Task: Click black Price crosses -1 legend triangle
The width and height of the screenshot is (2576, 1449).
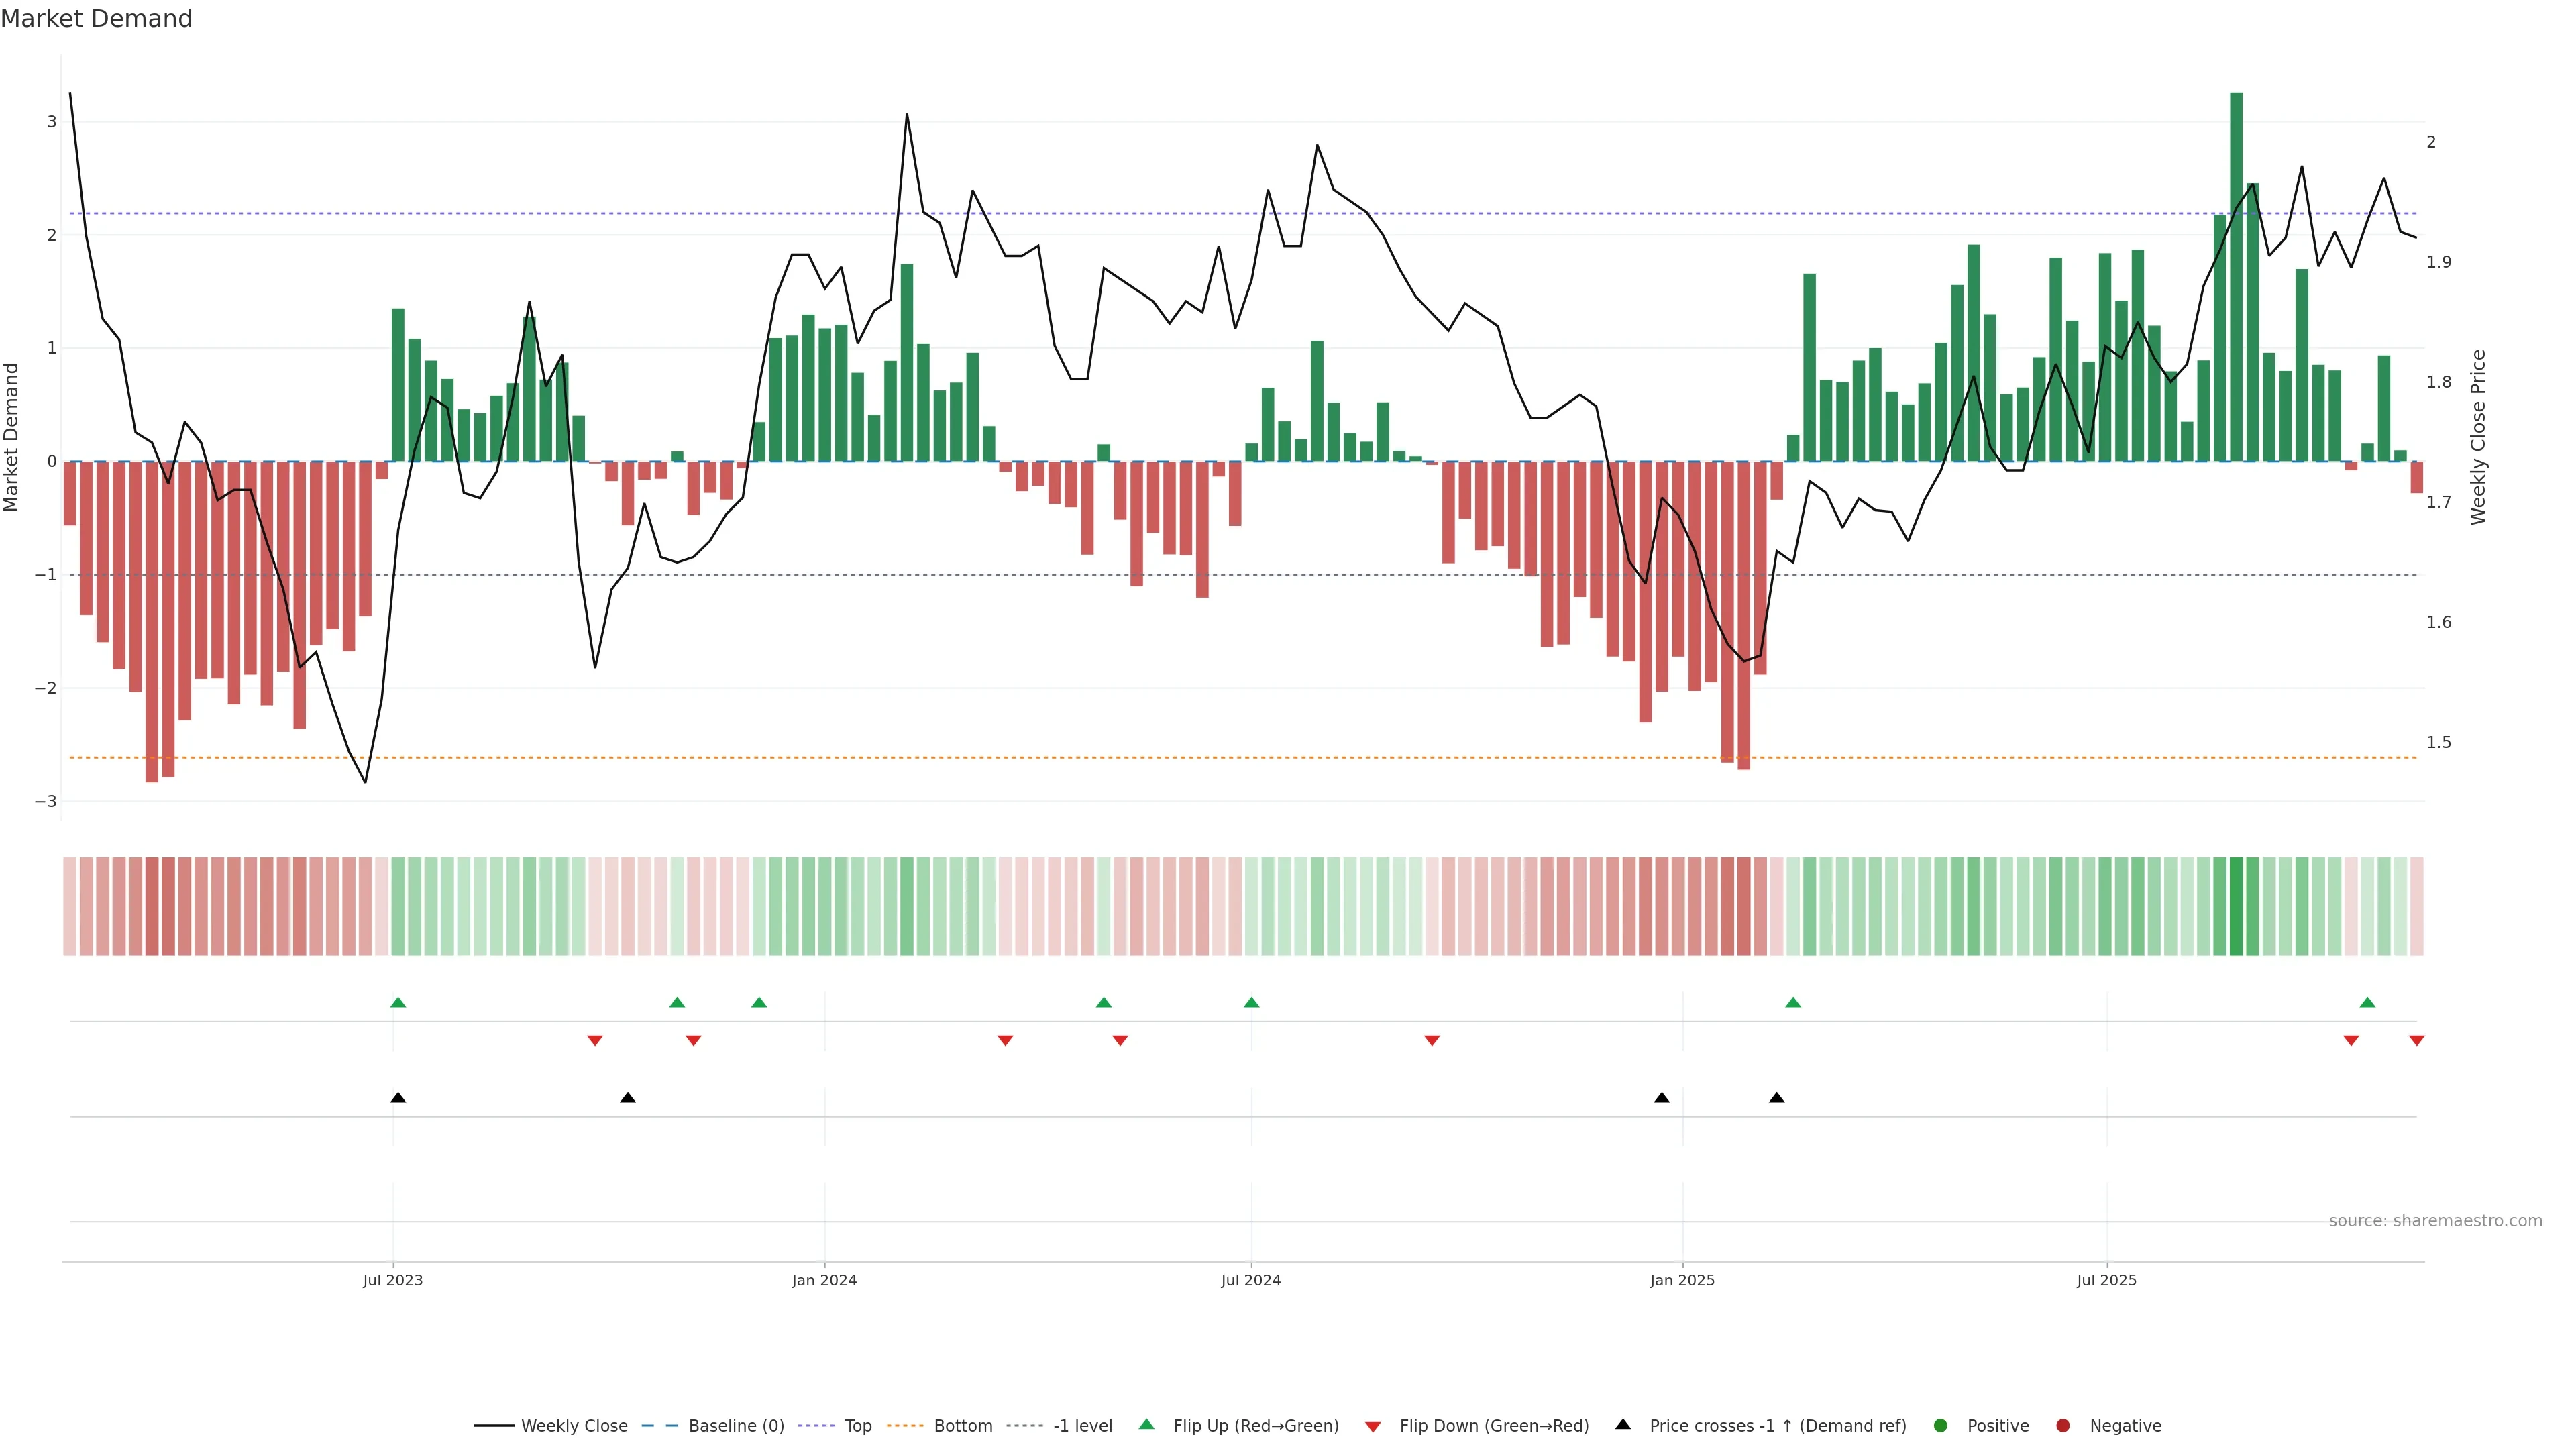Action: click(1623, 1424)
